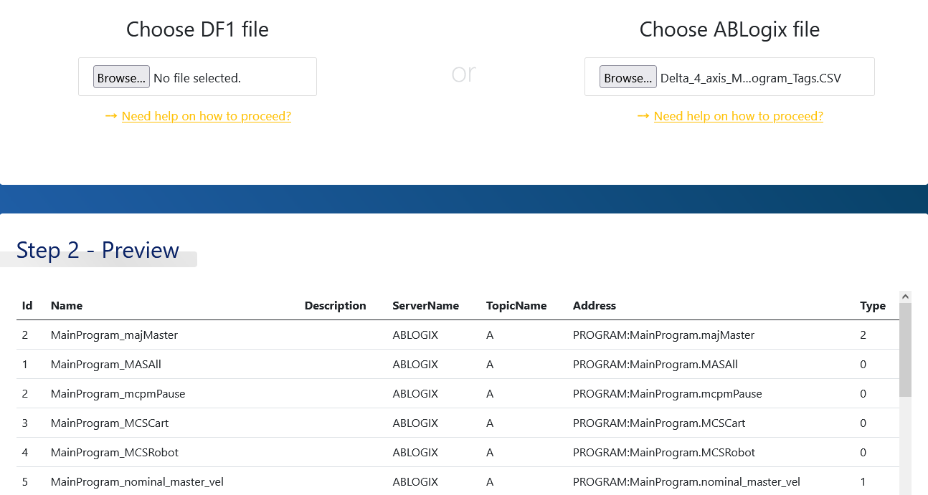Click the TopicName column header
The width and height of the screenshot is (928, 495).
click(x=516, y=305)
